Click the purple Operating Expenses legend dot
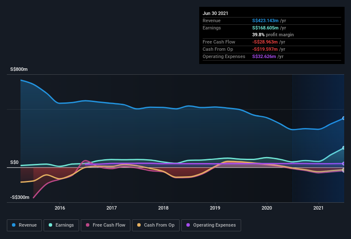Screen dimensions: 351x239 point(188,225)
